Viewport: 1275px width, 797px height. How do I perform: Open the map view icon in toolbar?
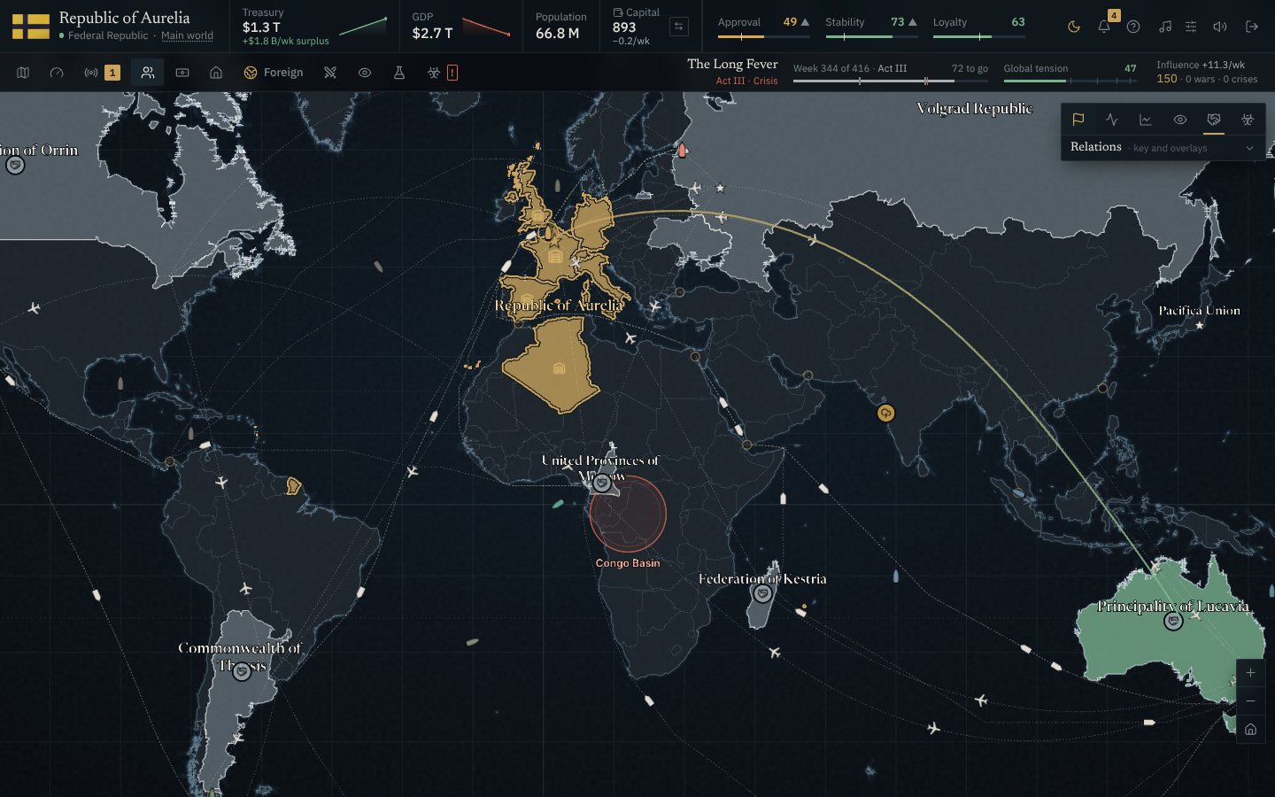(x=23, y=73)
